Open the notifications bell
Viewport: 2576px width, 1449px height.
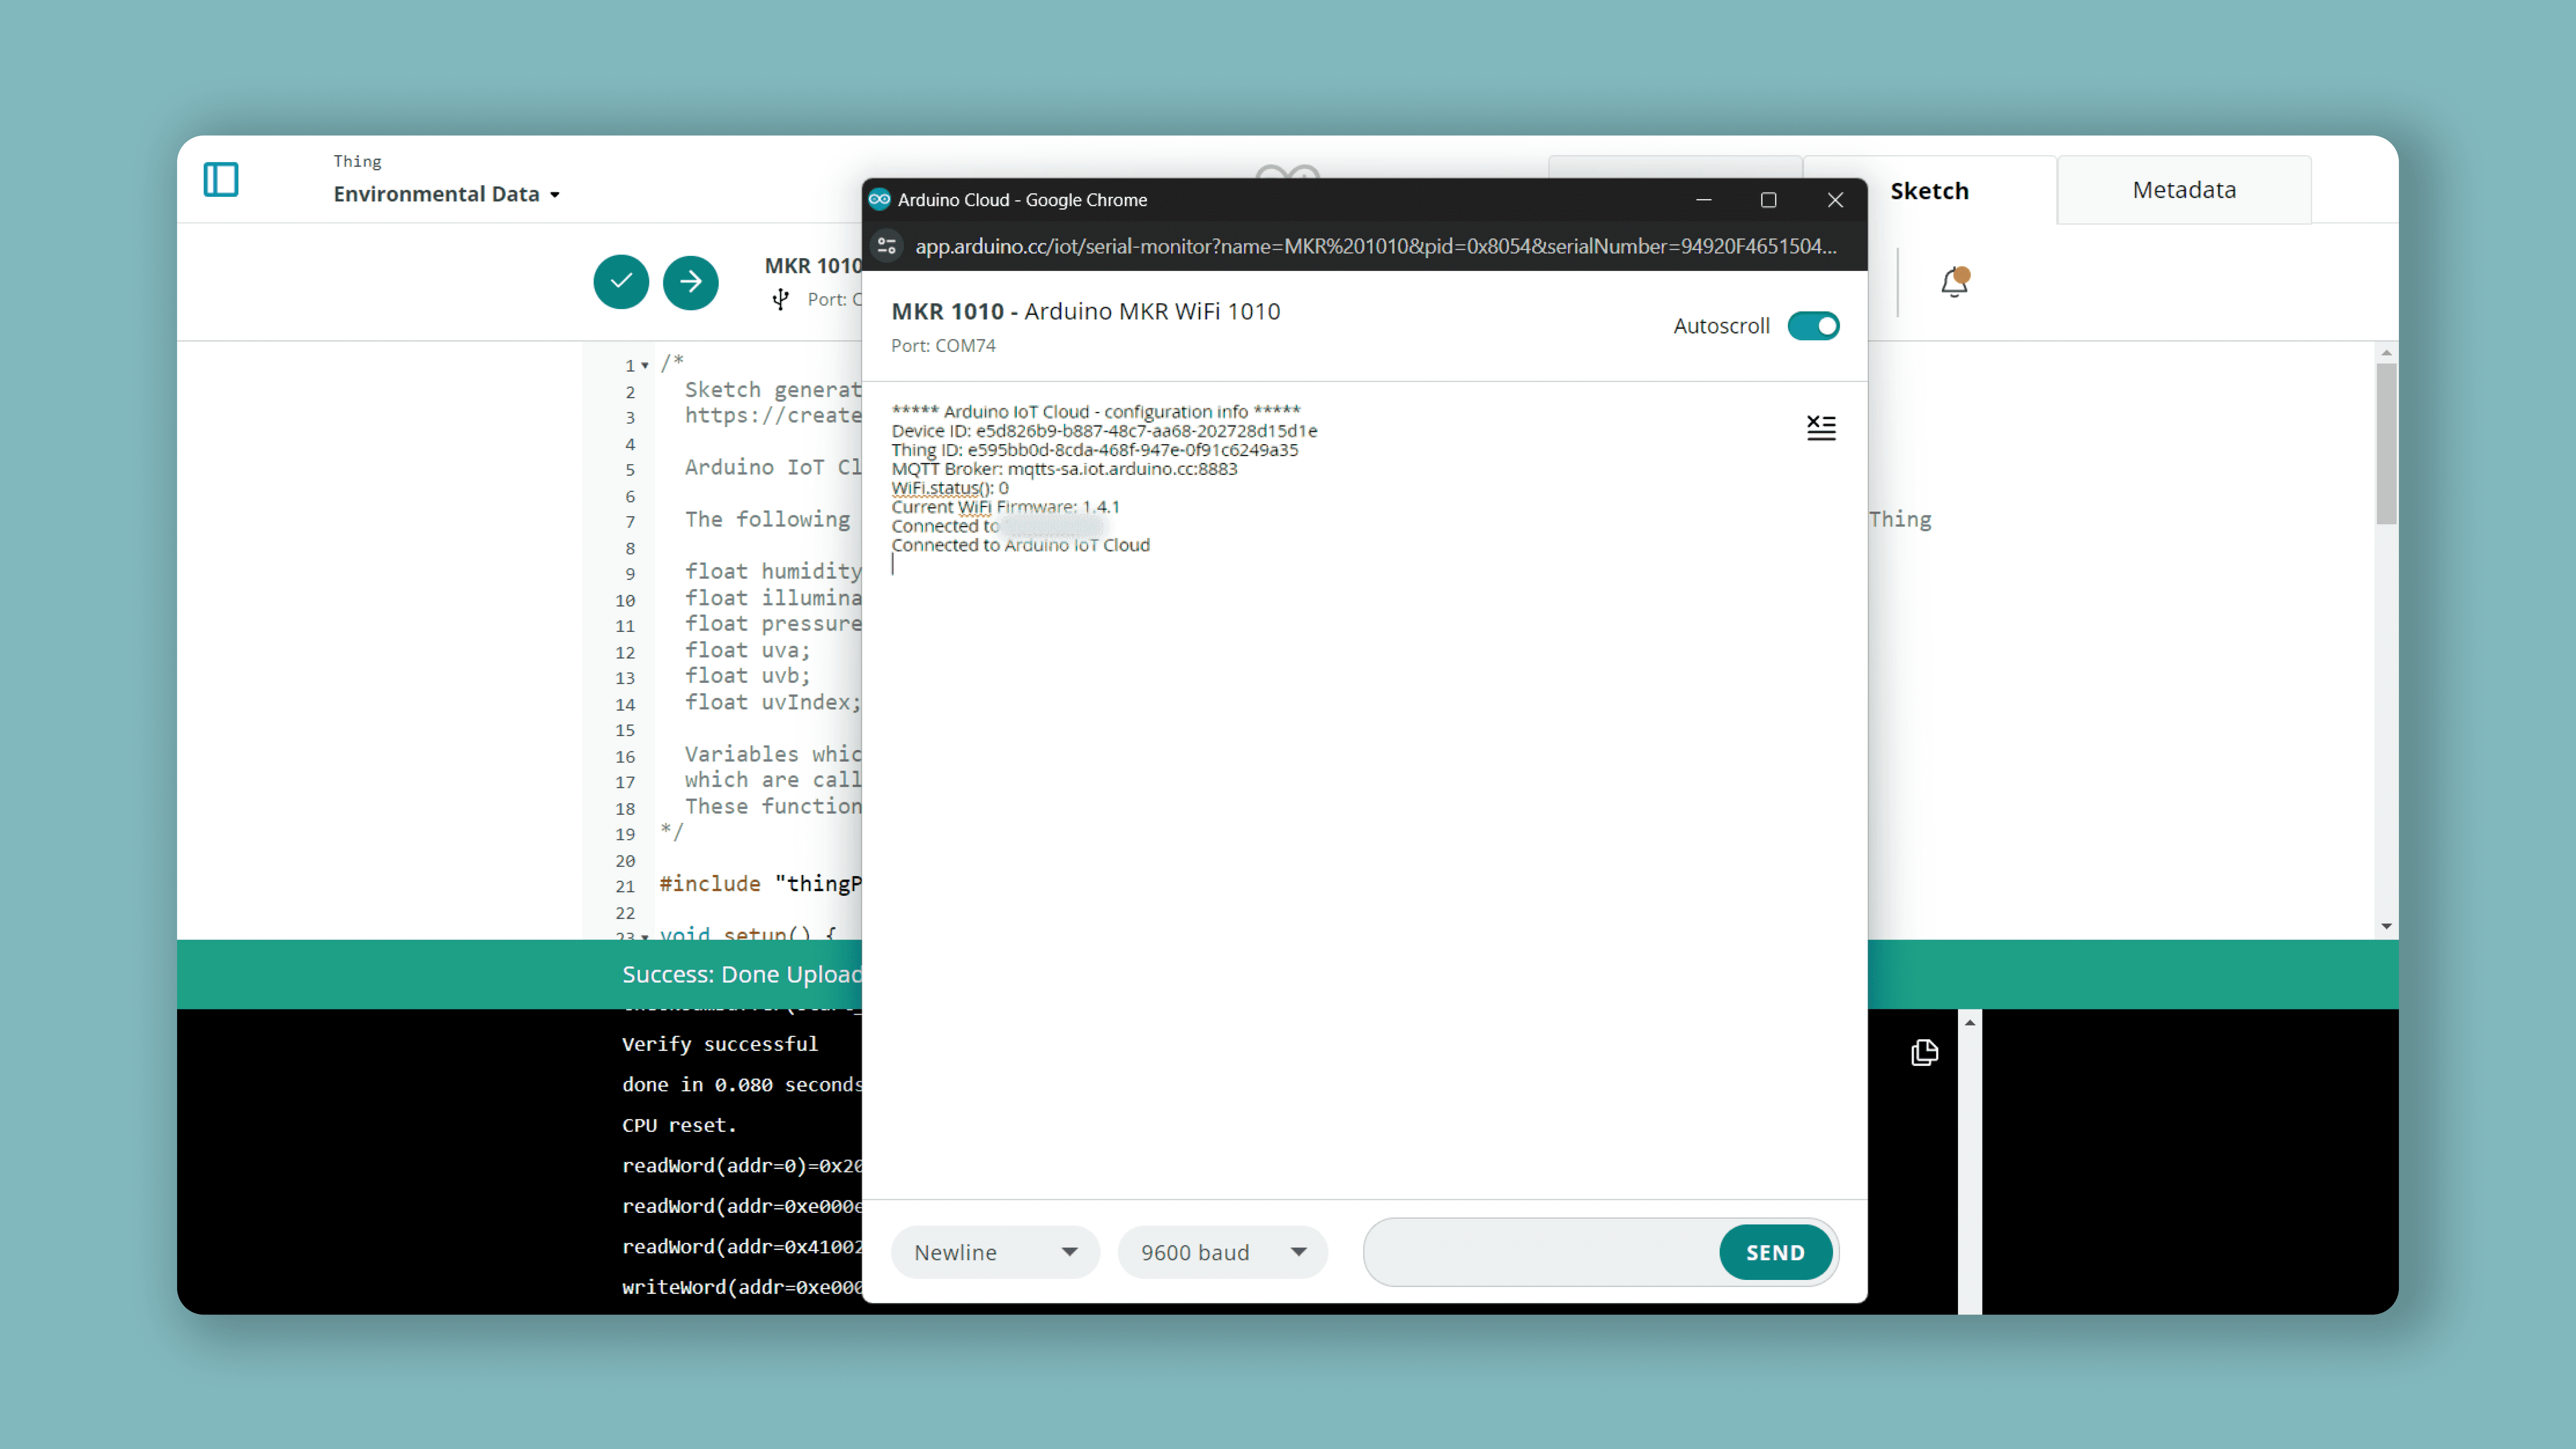1954,283
